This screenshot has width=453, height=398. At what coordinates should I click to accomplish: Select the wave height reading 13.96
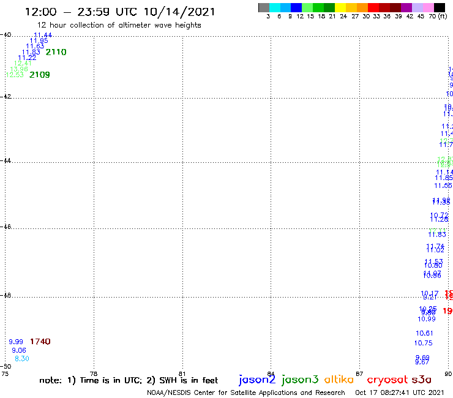[19, 69]
